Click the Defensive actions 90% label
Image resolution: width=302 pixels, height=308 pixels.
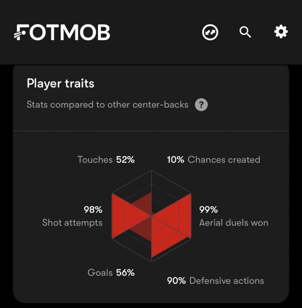[x=216, y=281]
